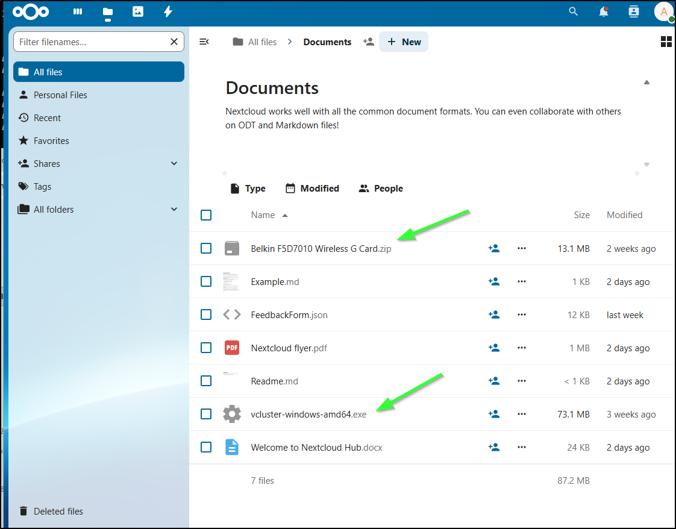
Task: Open Nextcloud flyer.pdf file
Action: pyautogui.click(x=289, y=348)
